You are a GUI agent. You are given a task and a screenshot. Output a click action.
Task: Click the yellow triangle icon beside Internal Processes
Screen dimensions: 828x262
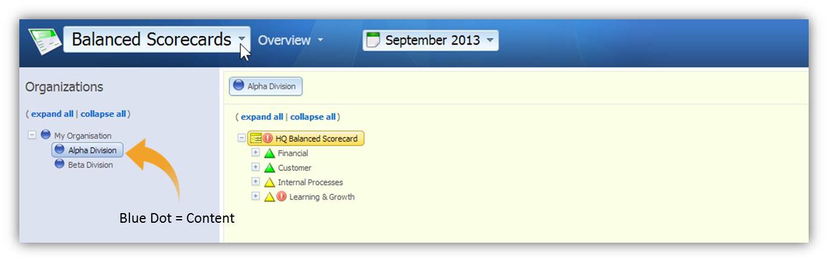tap(270, 182)
